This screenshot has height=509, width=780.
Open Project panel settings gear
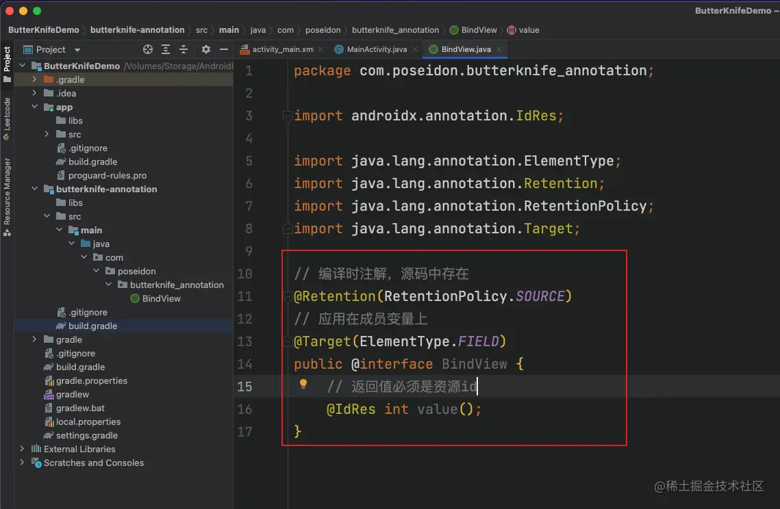coord(206,49)
